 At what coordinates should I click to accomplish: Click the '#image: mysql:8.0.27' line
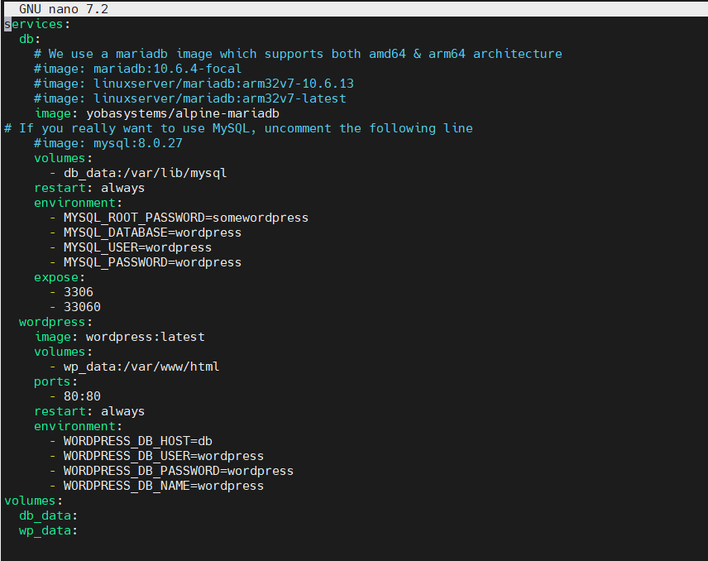click(x=108, y=143)
